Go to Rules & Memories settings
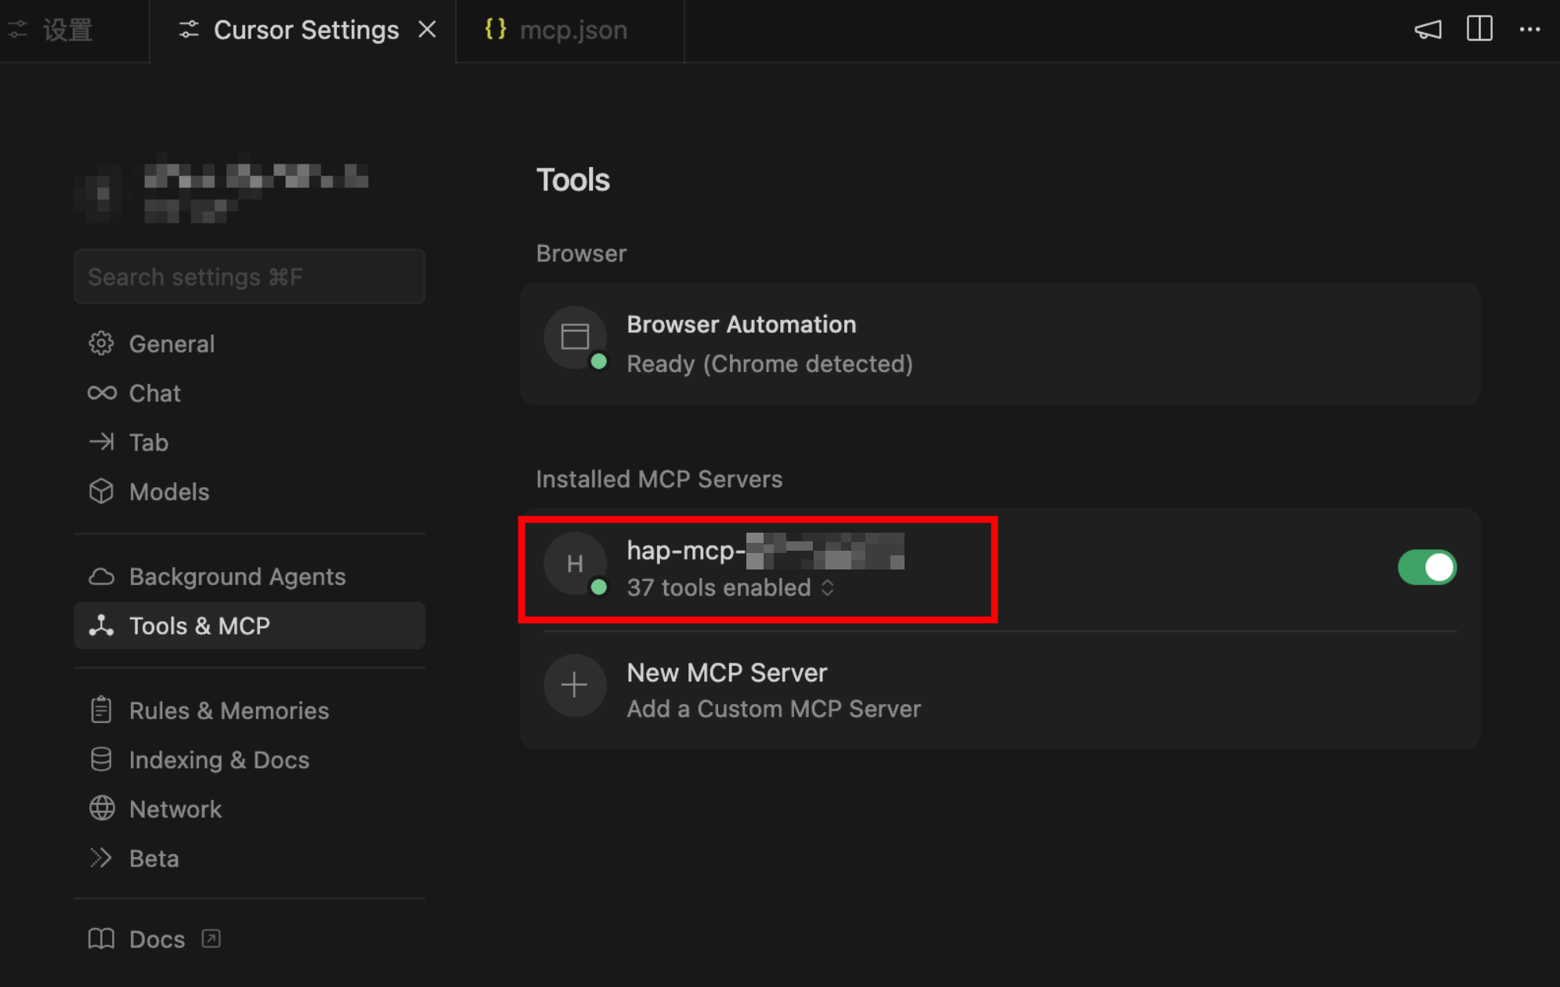1560x987 pixels. 228,710
